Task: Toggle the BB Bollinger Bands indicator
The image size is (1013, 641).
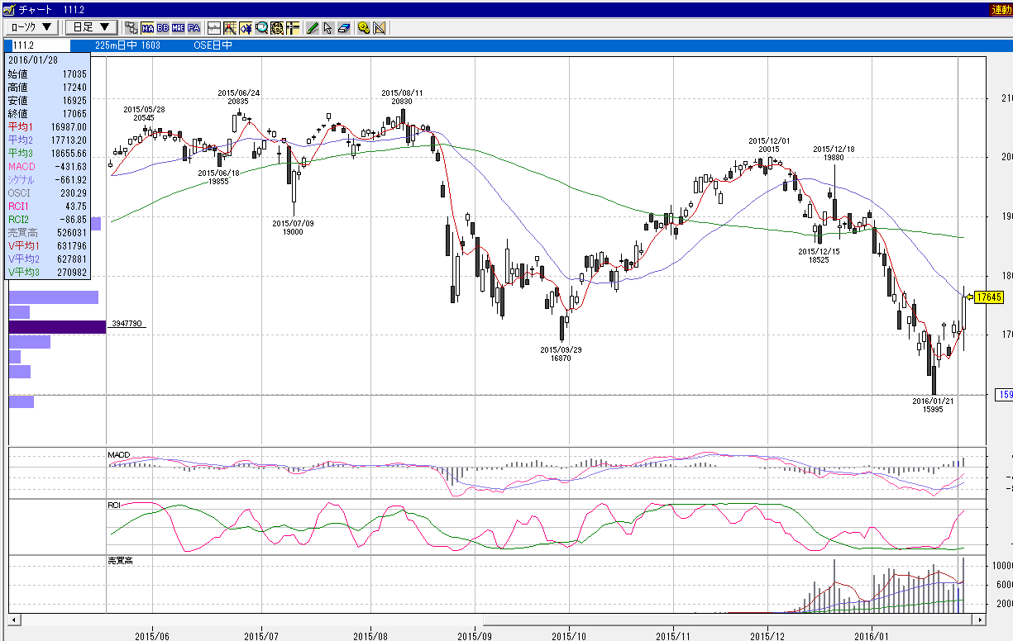Action: 163,27
